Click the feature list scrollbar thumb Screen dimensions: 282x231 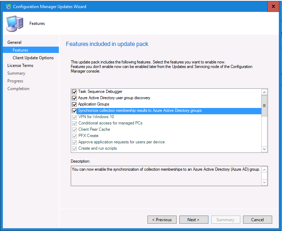[x=264, y=106]
